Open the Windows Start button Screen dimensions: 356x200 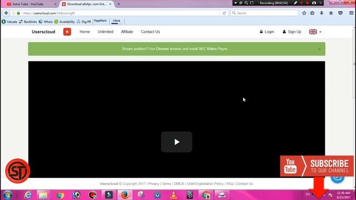coord(7,195)
